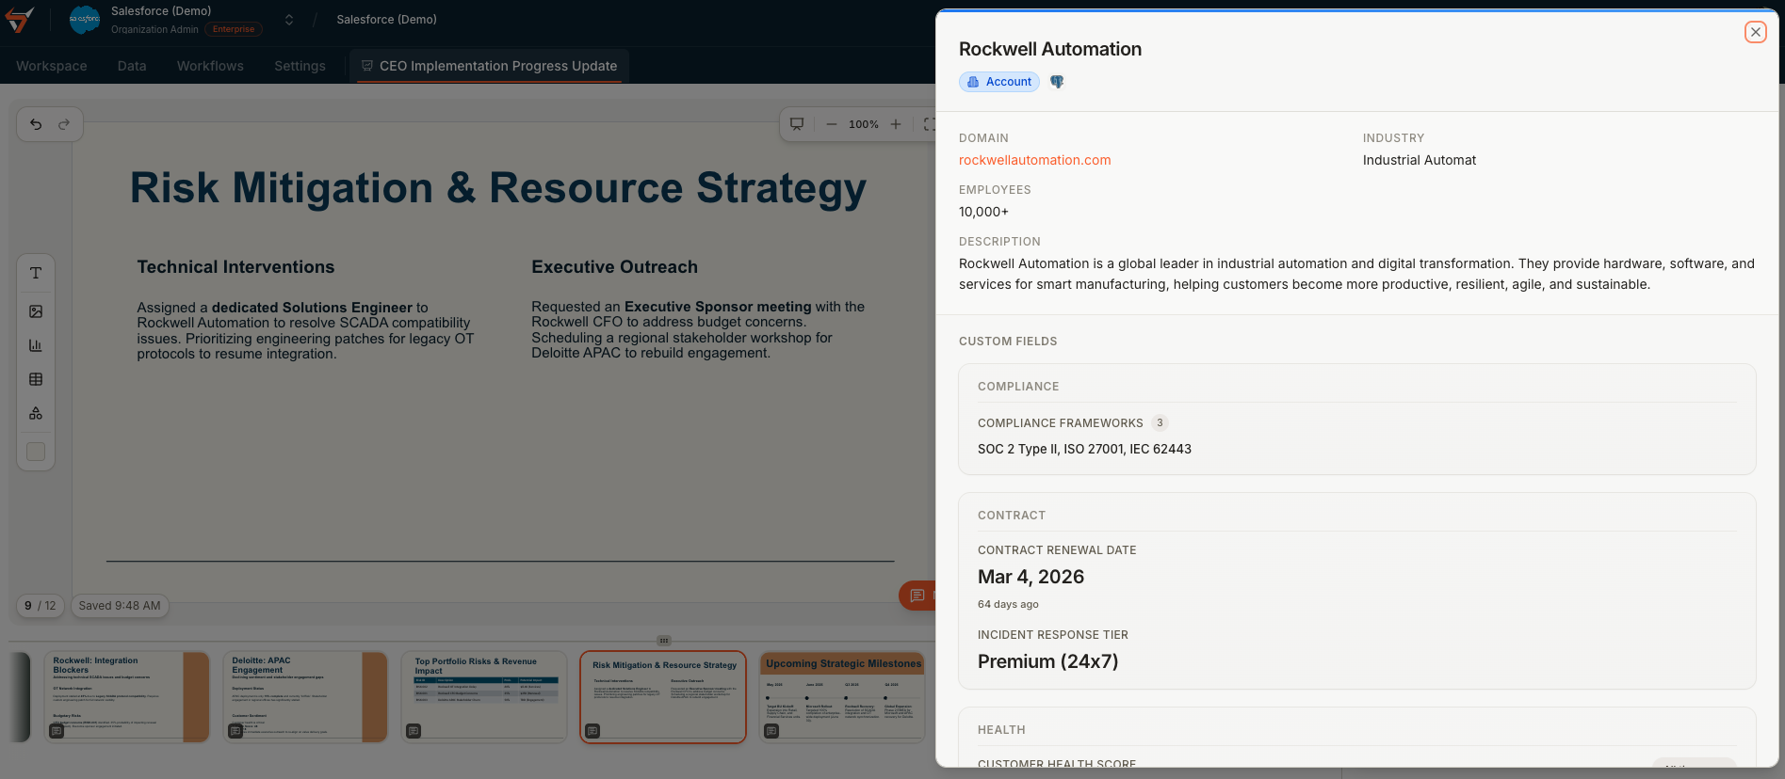Open the Top Portfolio Risks & Revenue Impact thumbnail
1785x779 pixels.
pyautogui.click(x=484, y=696)
